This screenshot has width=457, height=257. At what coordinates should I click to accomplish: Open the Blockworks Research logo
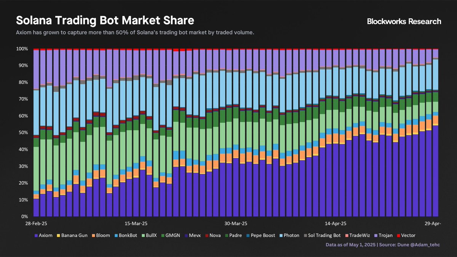coord(404,21)
